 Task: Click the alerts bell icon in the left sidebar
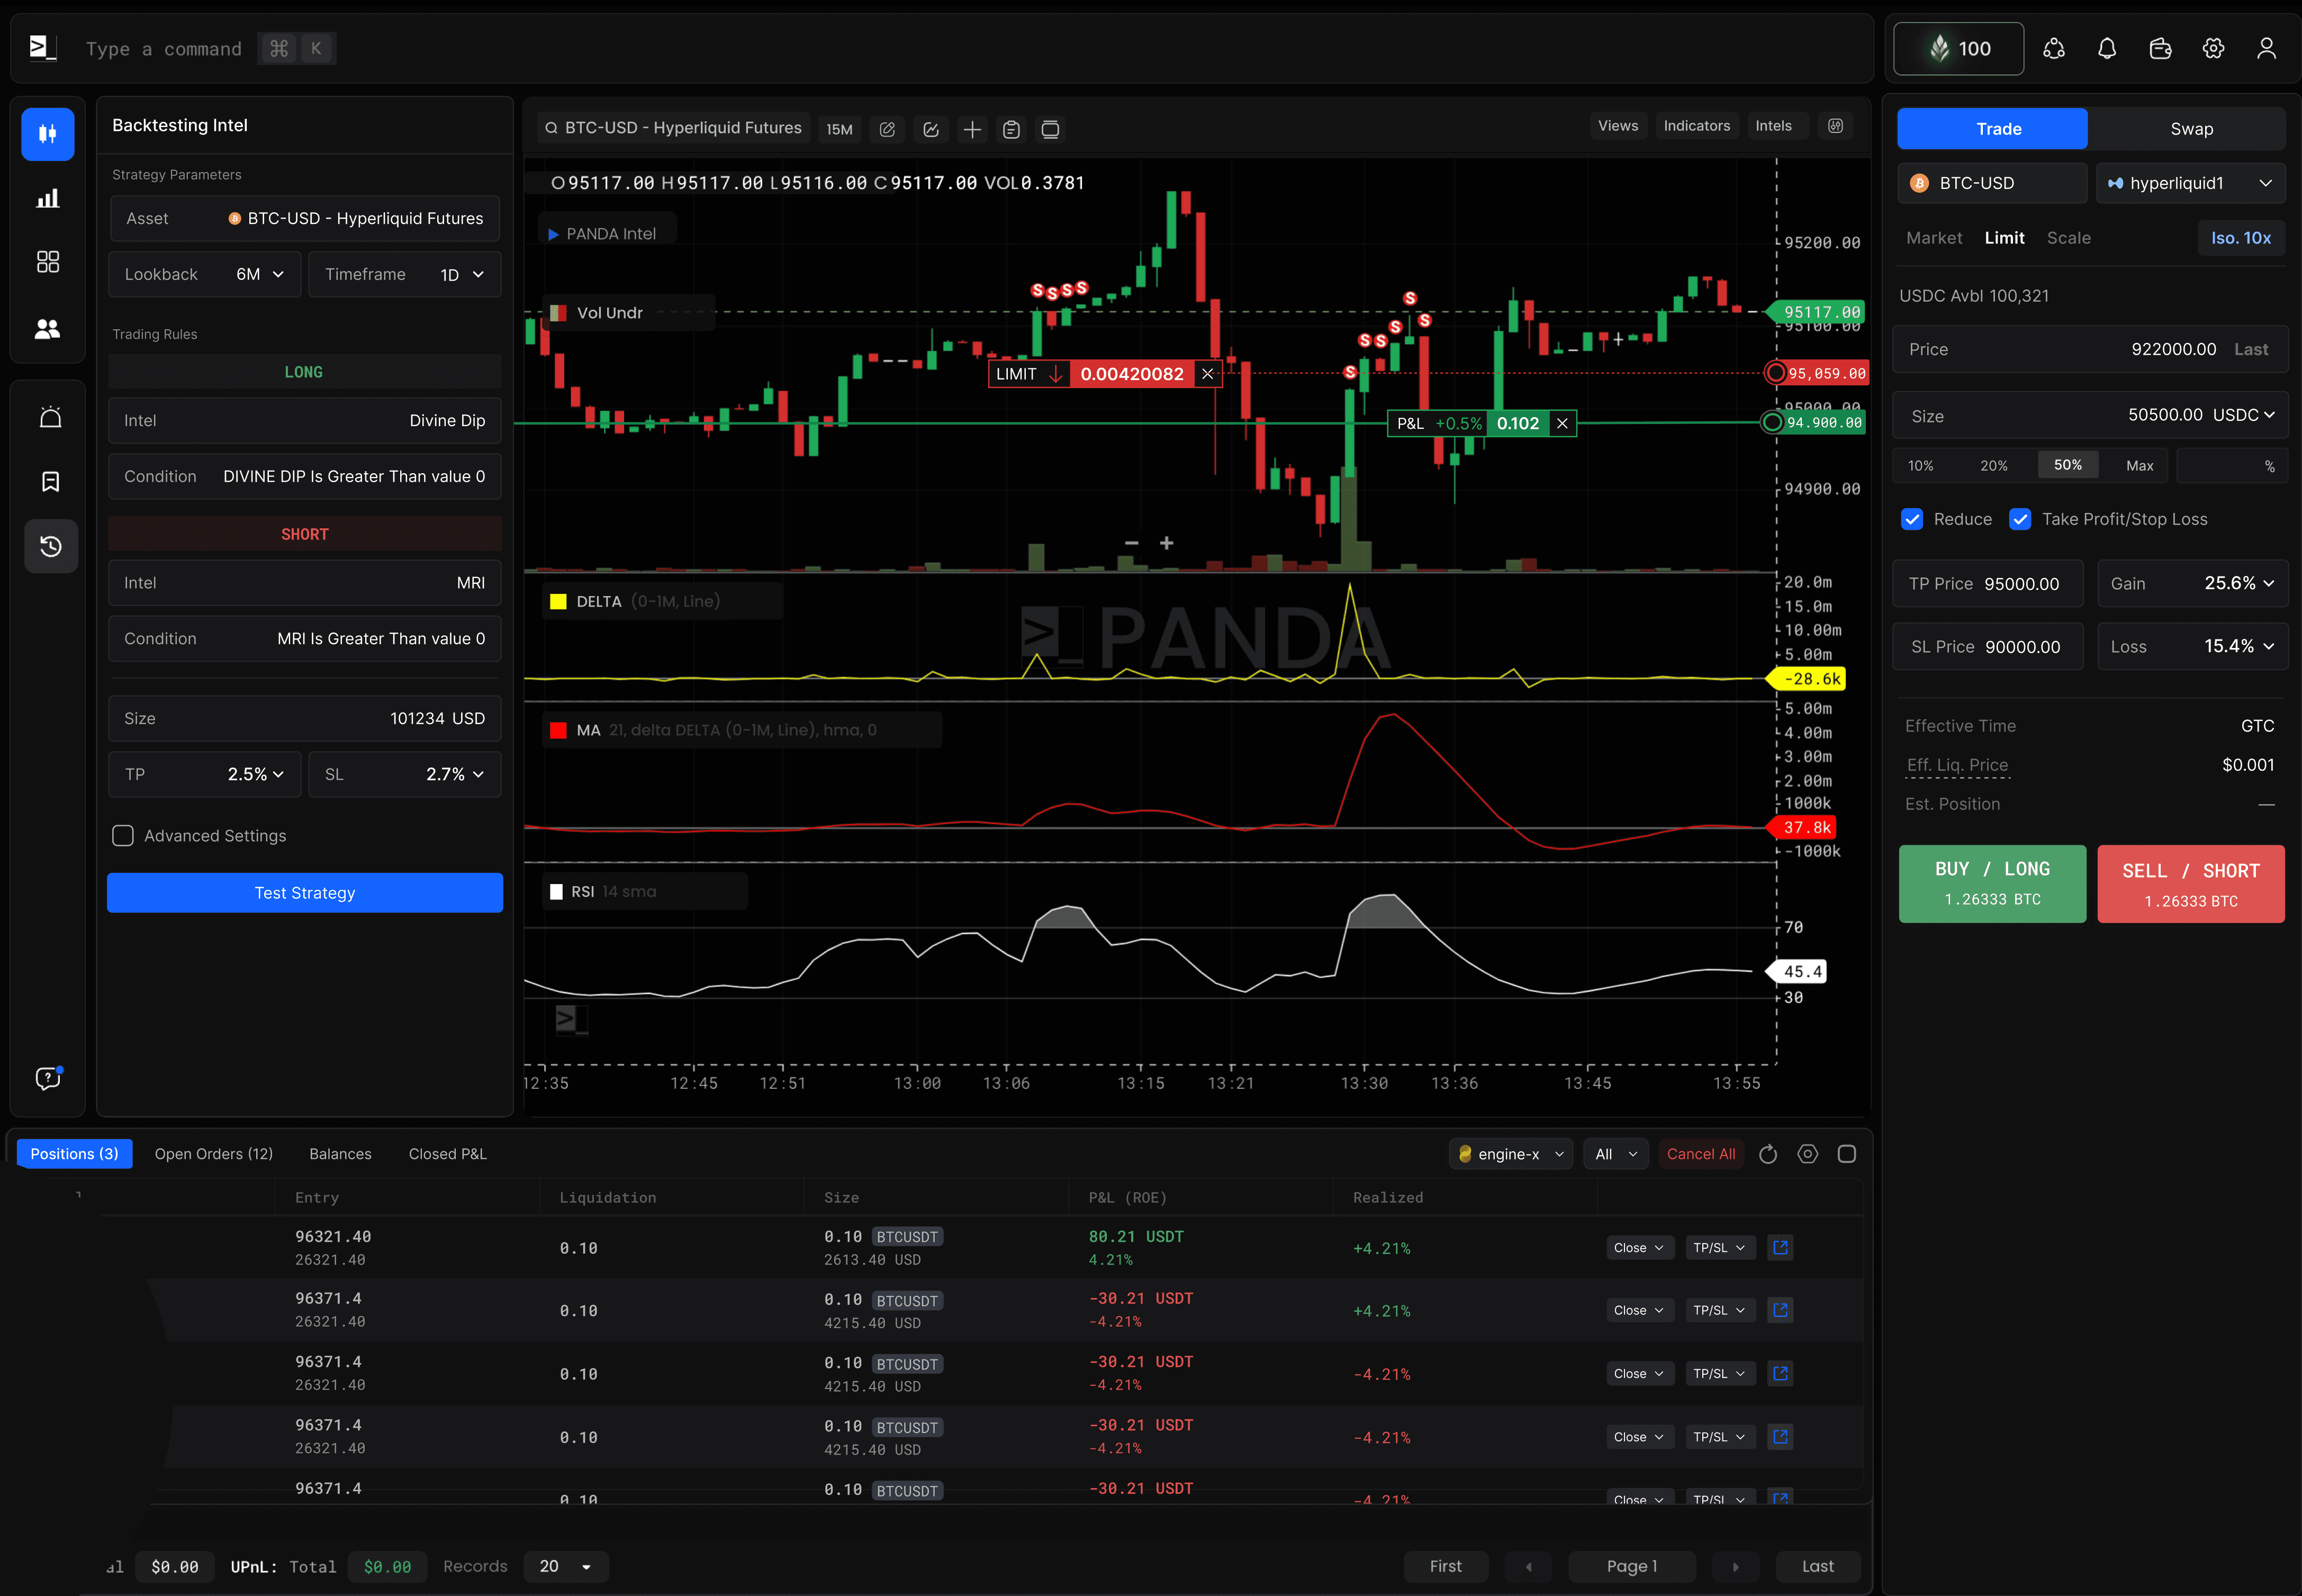(50, 417)
